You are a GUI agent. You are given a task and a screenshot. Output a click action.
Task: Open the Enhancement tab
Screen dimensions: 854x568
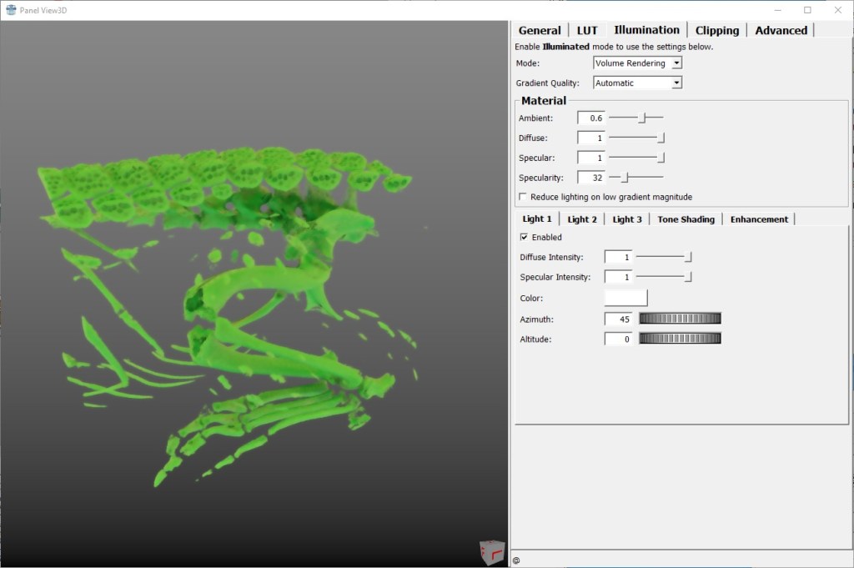click(759, 219)
